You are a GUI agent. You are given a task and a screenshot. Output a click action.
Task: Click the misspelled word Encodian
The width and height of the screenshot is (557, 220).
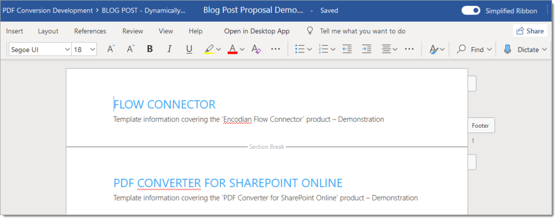tap(237, 119)
